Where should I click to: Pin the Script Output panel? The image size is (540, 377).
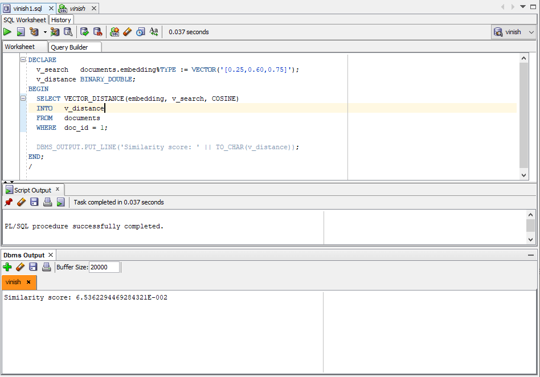[9, 202]
